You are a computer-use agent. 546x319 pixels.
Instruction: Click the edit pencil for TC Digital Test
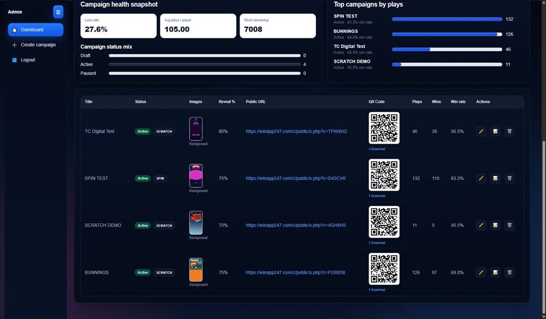(x=481, y=132)
